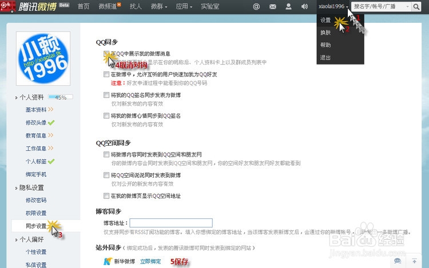Viewport: 429px width, 268px height.
Task: Open 私信设置 settings link
Action: coord(36,265)
